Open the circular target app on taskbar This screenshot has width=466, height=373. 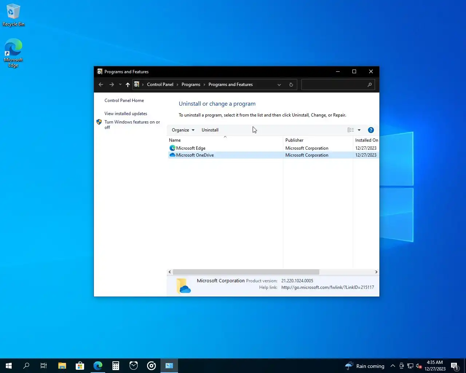click(x=151, y=366)
